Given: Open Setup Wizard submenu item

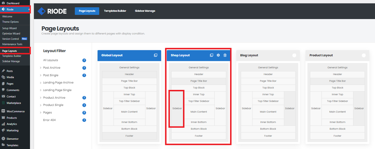Looking at the screenshot, I should pyautogui.click(x=9, y=28).
